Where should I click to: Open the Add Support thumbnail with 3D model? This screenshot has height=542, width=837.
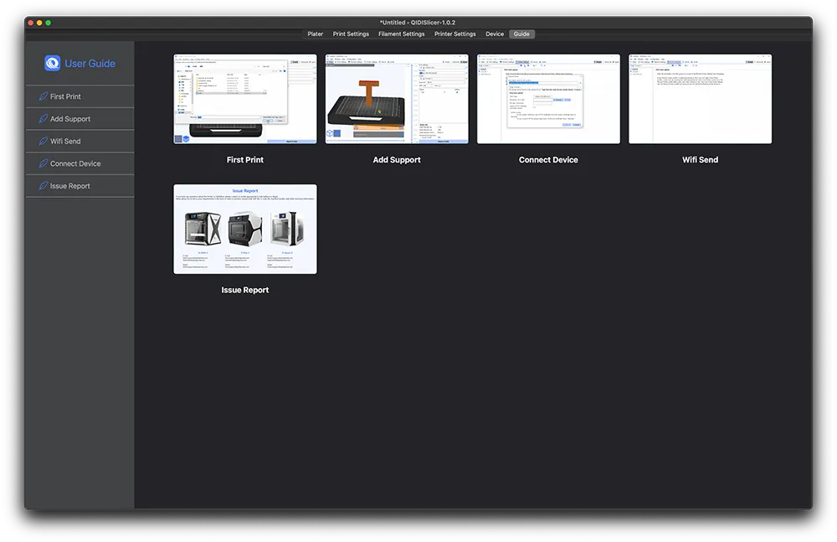tap(397, 99)
